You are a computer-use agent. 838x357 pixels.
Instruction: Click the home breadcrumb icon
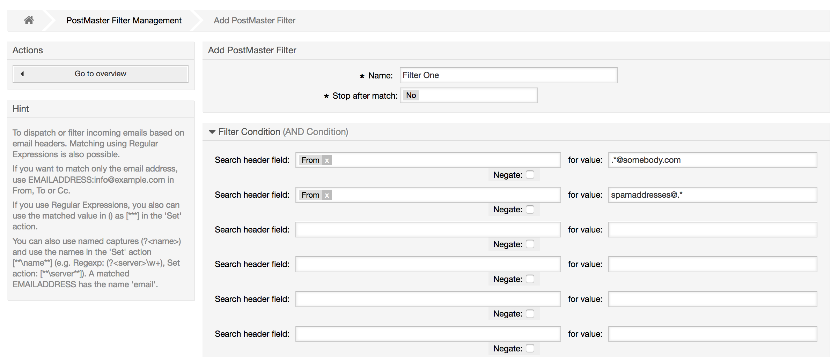28,20
